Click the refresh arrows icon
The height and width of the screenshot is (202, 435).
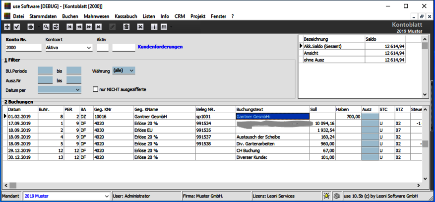[x=56, y=27]
